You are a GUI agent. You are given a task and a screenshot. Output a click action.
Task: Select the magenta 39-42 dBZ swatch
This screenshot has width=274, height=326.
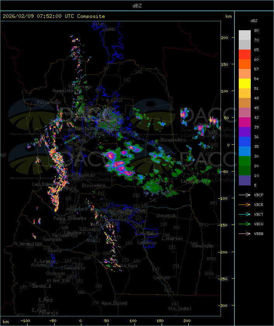(245, 122)
